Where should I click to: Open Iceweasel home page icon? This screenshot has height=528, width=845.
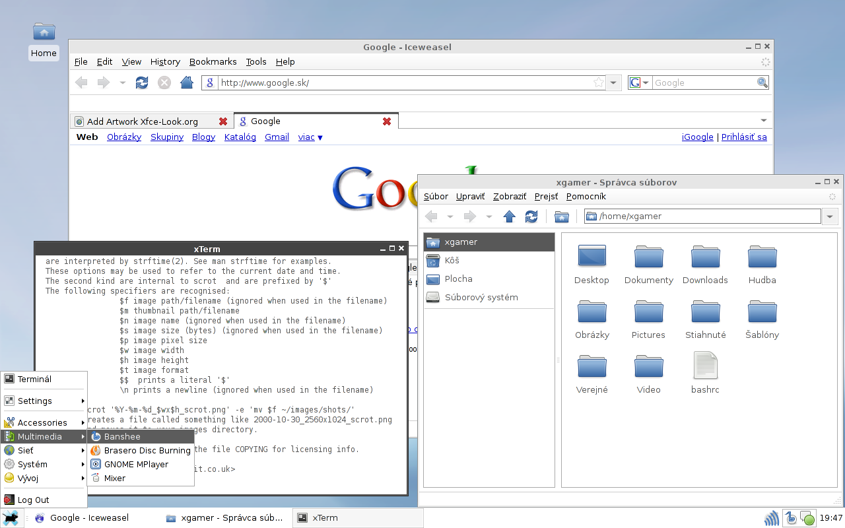pyautogui.click(x=187, y=82)
